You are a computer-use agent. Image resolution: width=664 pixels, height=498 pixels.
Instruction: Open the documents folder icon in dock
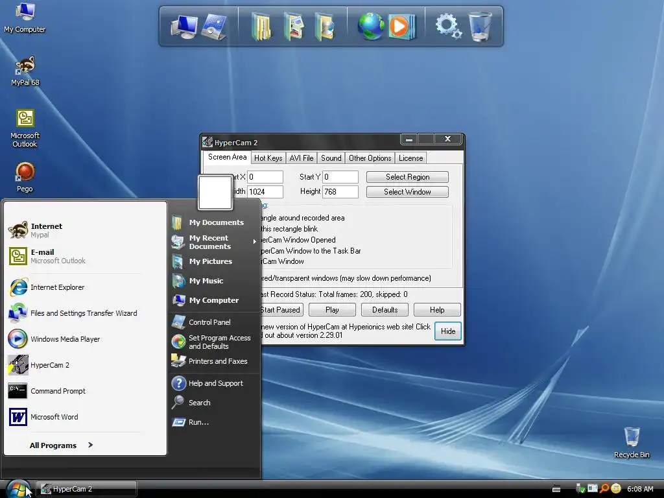coord(261,27)
